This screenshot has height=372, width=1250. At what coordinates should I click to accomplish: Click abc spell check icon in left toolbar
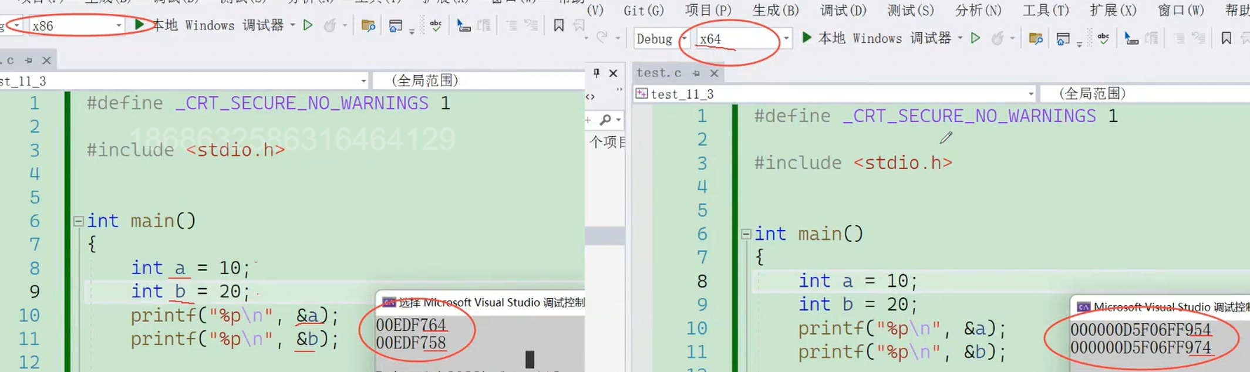[x=436, y=25]
